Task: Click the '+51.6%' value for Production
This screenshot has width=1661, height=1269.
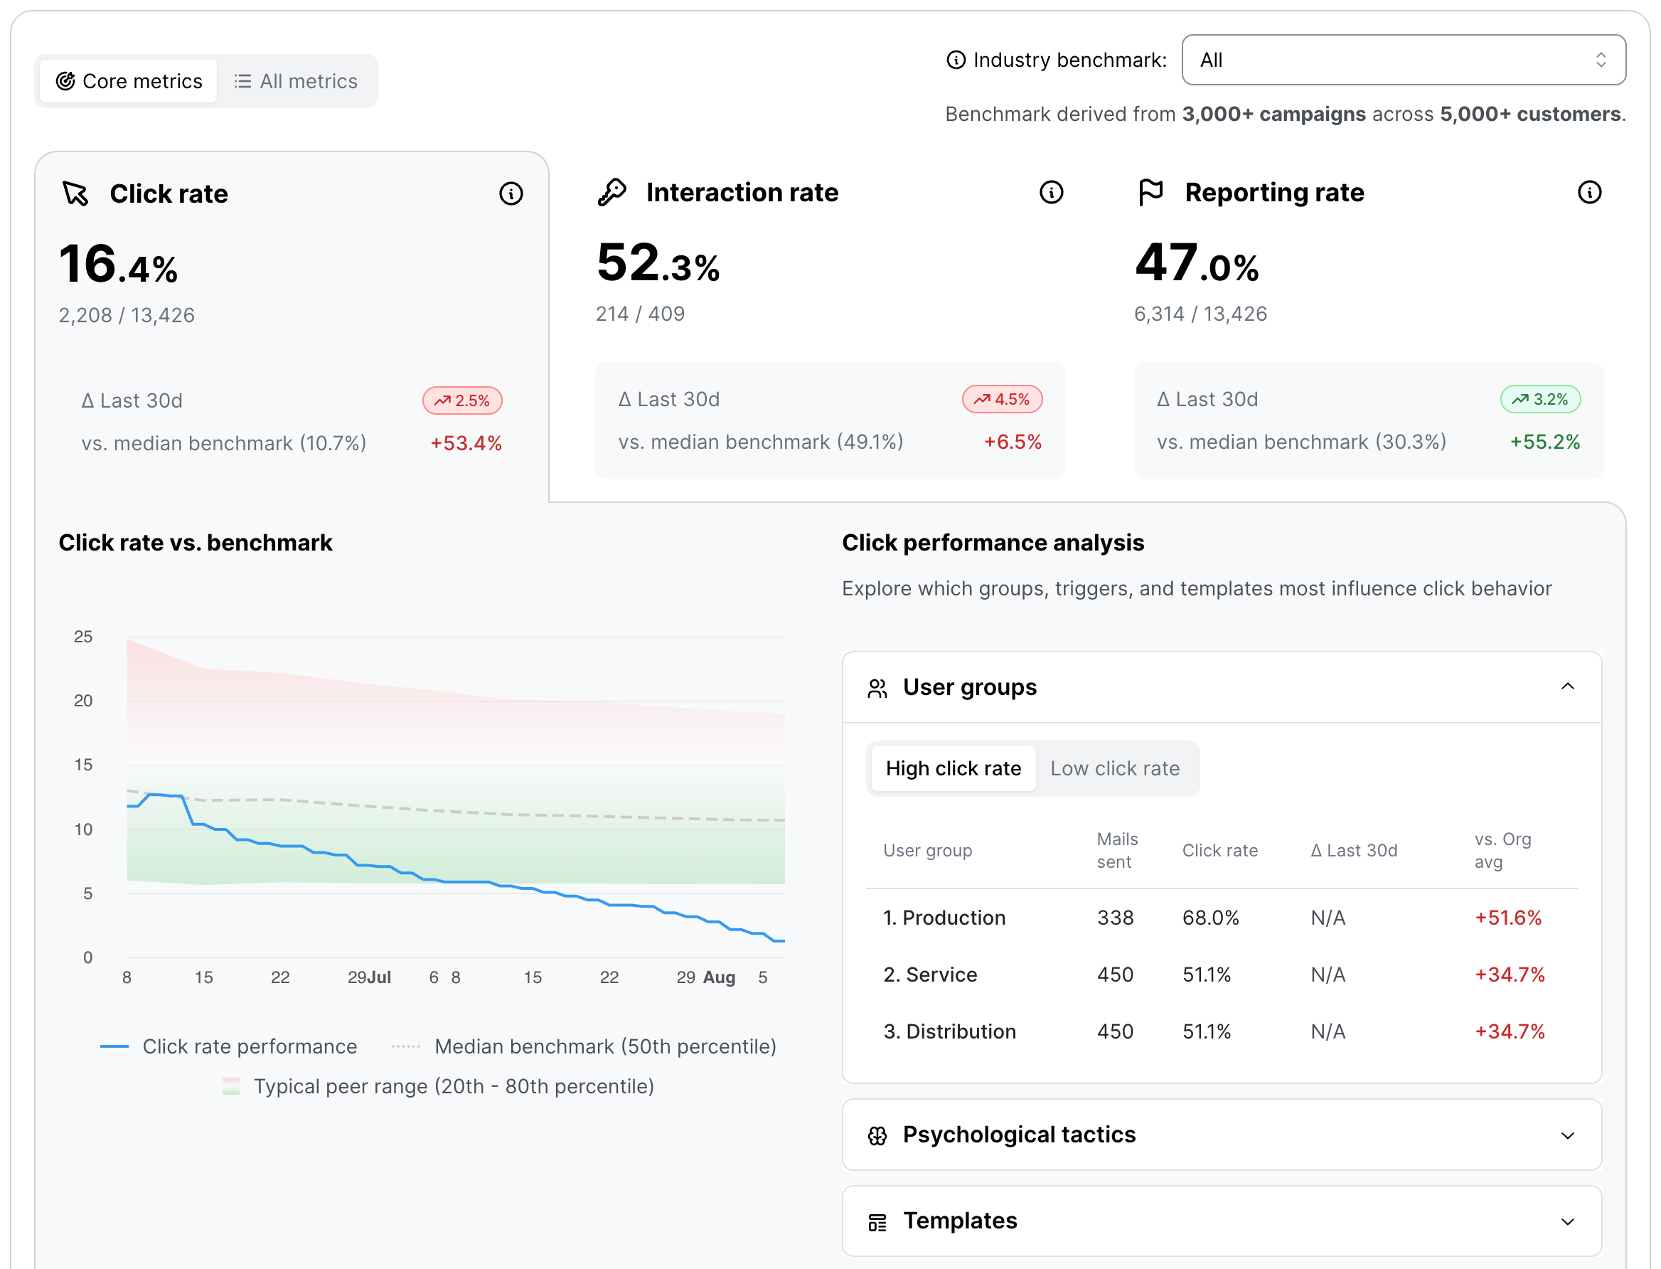Action: (x=1507, y=918)
